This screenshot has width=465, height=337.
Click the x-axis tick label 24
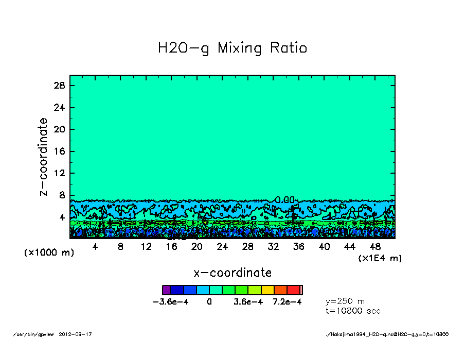pyautogui.click(x=222, y=247)
